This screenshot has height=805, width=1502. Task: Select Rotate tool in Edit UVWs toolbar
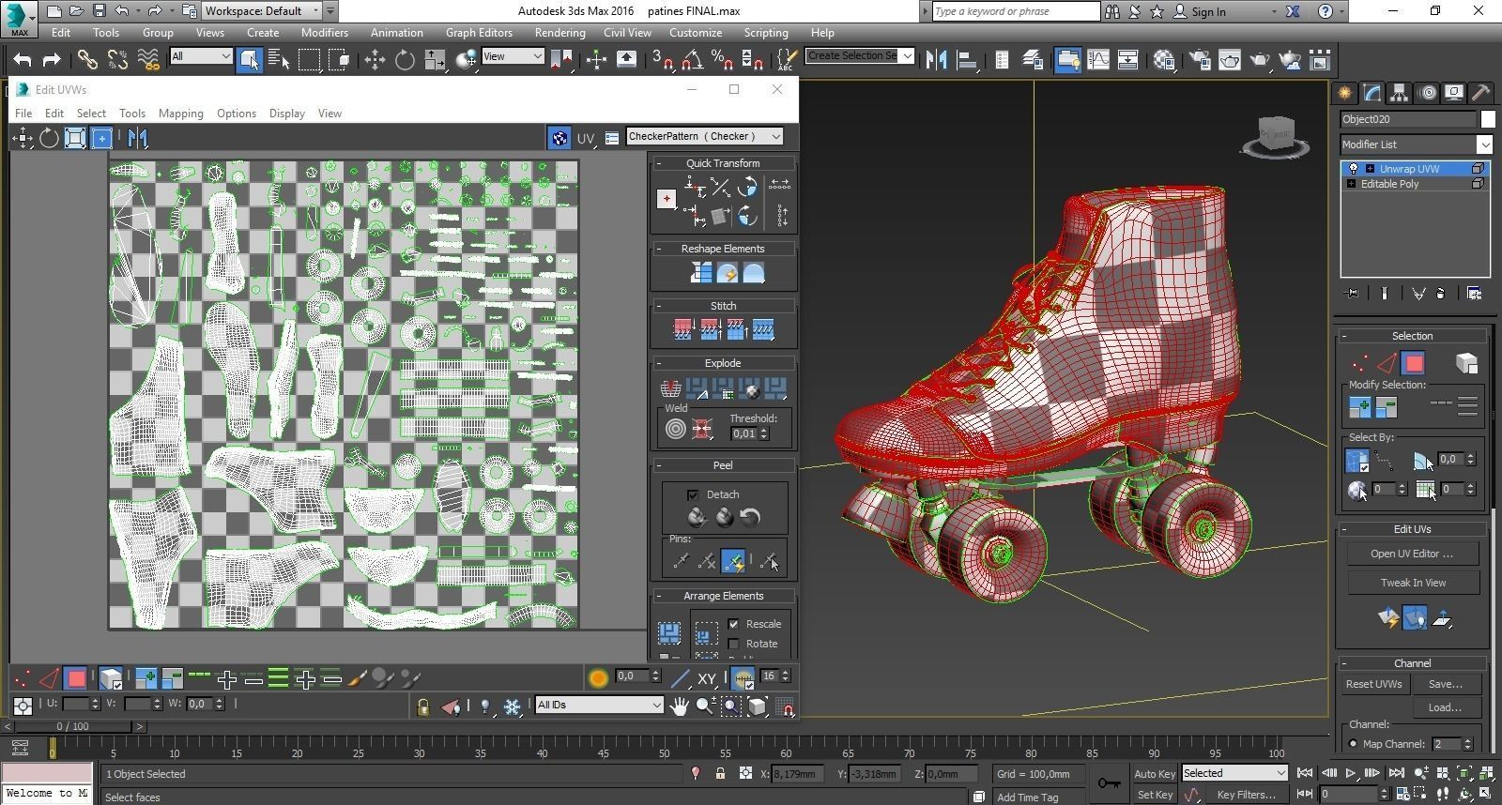(x=49, y=139)
